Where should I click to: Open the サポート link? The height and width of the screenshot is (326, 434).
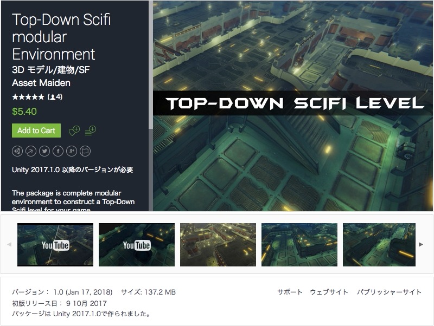click(290, 292)
